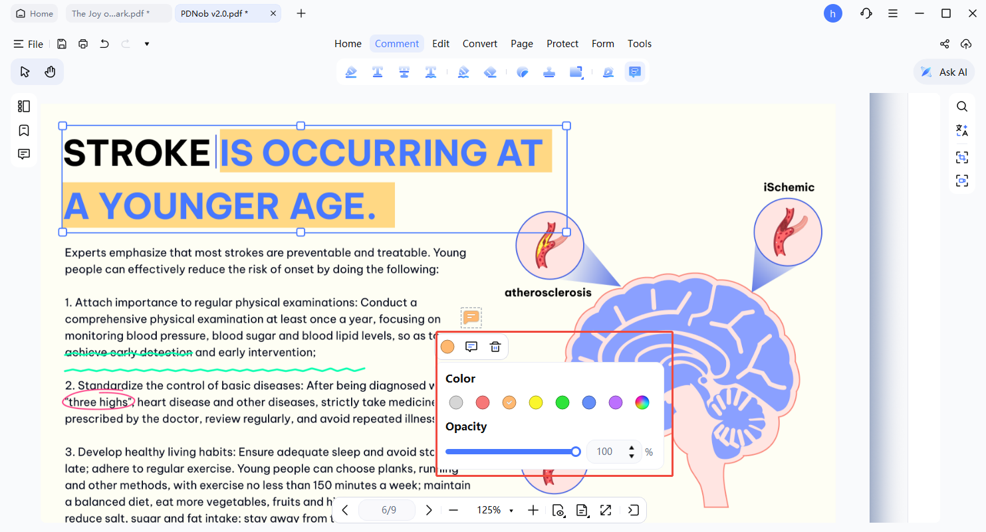Click the opacity percentage input field
The width and height of the screenshot is (986, 532).
(x=605, y=452)
